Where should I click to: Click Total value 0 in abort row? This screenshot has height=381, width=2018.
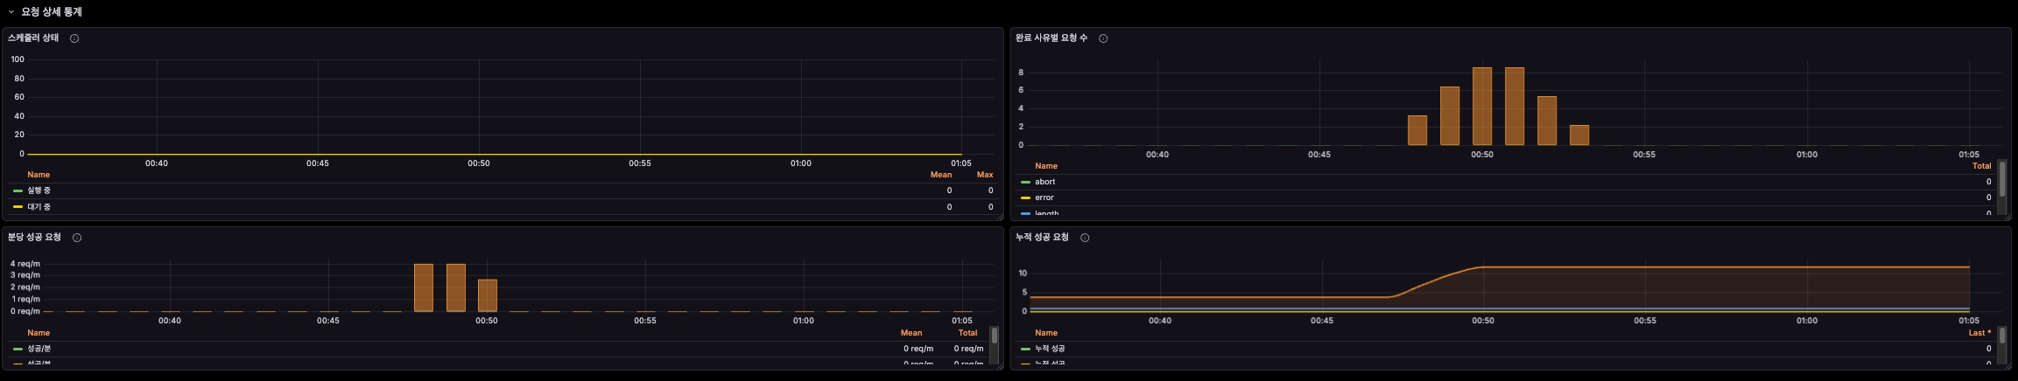tap(1989, 182)
